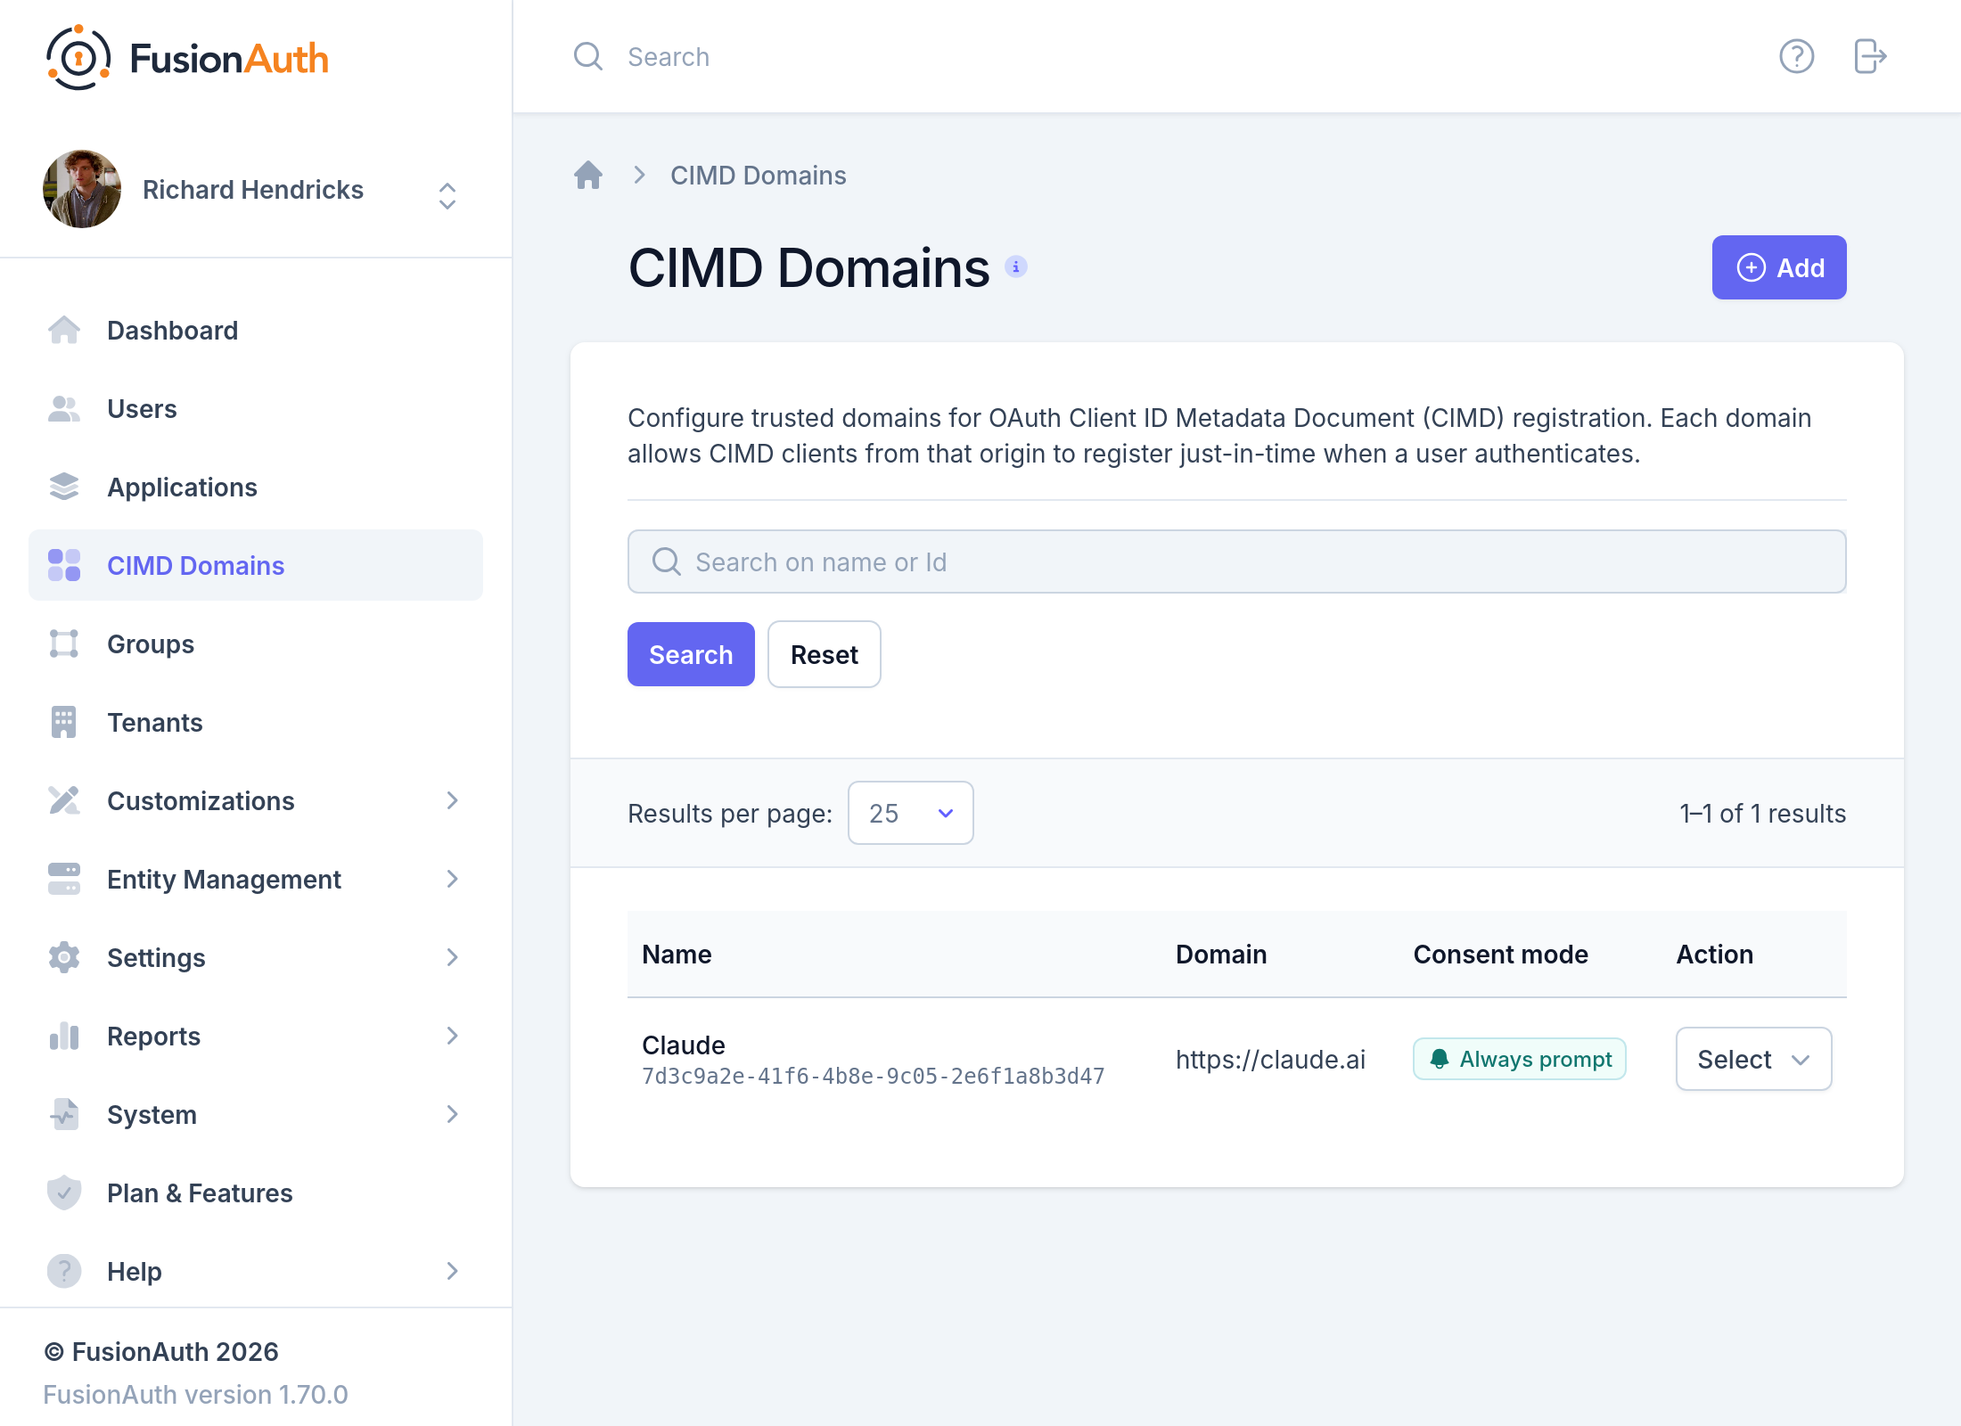The height and width of the screenshot is (1426, 1961).
Task: Click the Add button
Action: [1779, 267]
